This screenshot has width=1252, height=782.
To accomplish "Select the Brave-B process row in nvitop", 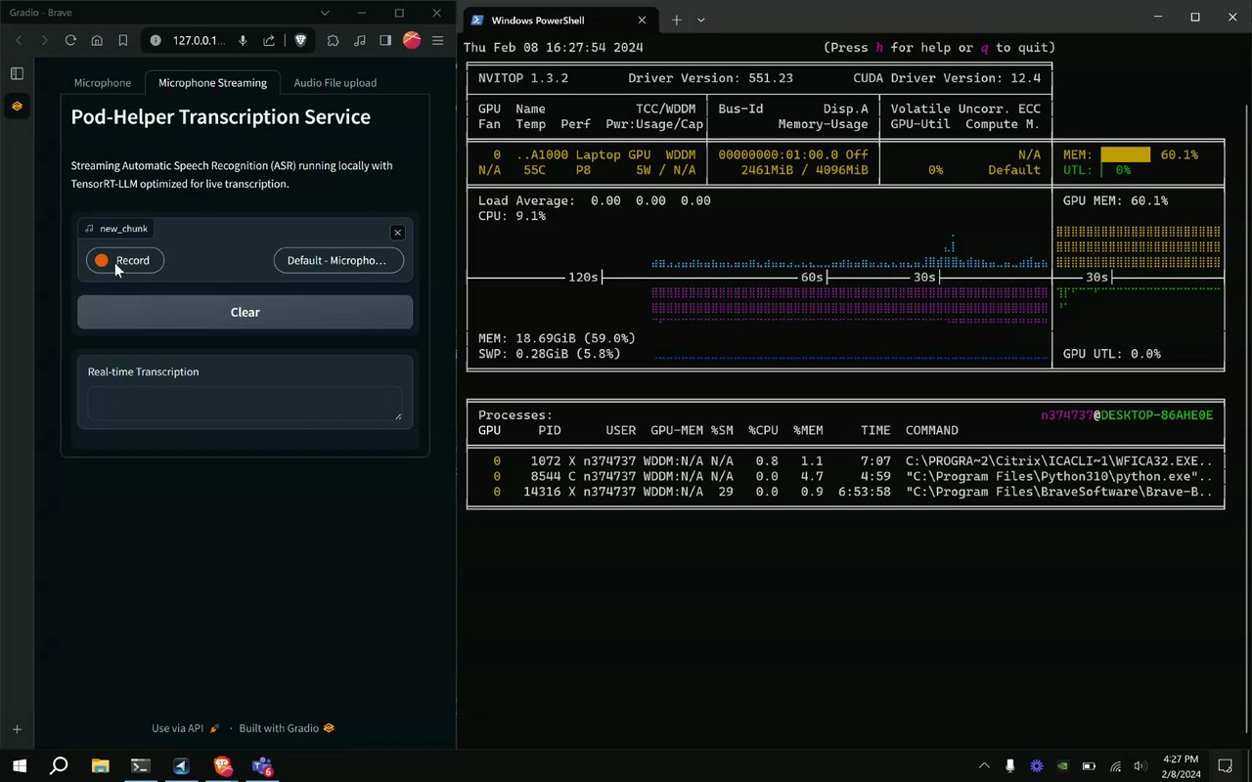I will [846, 493].
